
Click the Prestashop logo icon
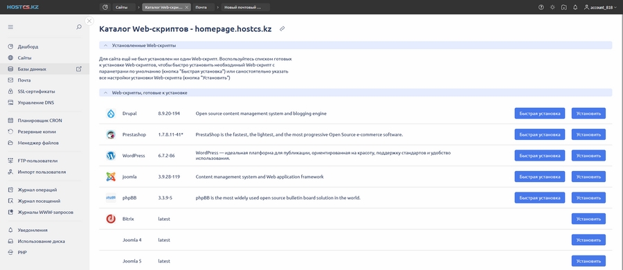(x=111, y=134)
